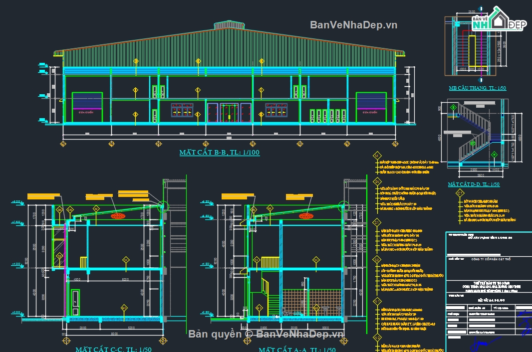The width and height of the screenshot is (532, 352).
Task: Click the roof ridge vent in section B-B
Action: pos(230,25)
